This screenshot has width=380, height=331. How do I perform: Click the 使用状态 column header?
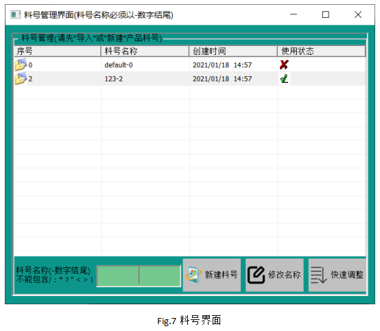[x=321, y=51]
